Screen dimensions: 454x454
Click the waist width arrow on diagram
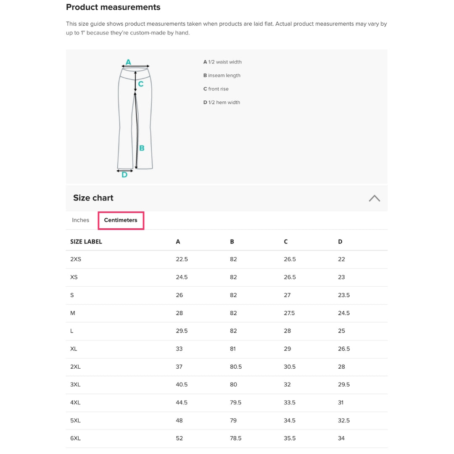135,66
